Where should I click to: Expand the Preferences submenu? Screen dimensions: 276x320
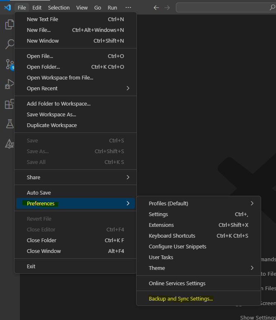pos(75,204)
